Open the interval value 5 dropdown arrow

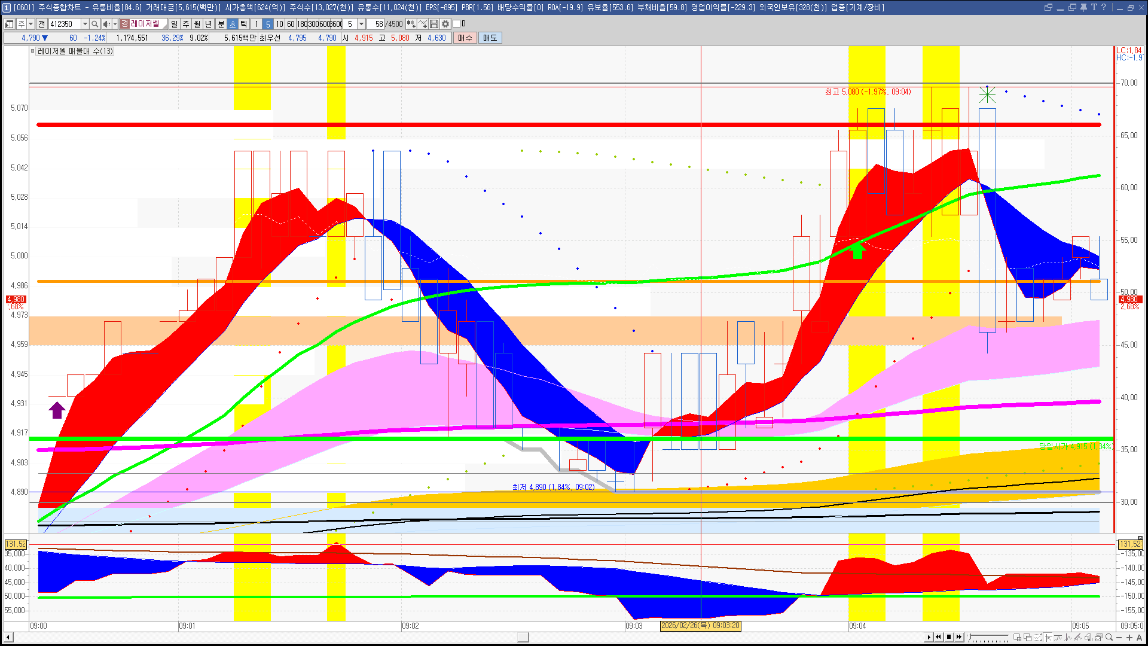pyautogui.click(x=361, y=24)
